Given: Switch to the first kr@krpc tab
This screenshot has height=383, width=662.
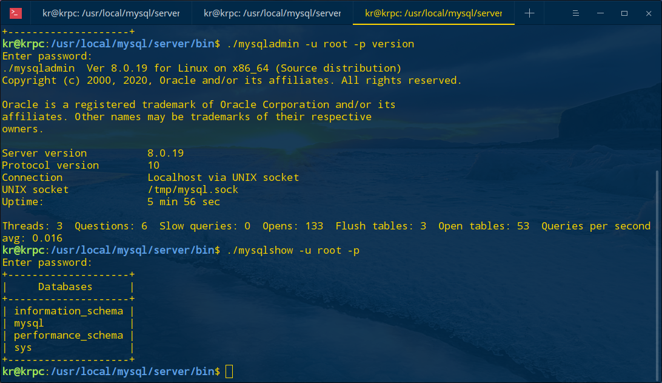Looking at the screenshot, I should [111, 13].
